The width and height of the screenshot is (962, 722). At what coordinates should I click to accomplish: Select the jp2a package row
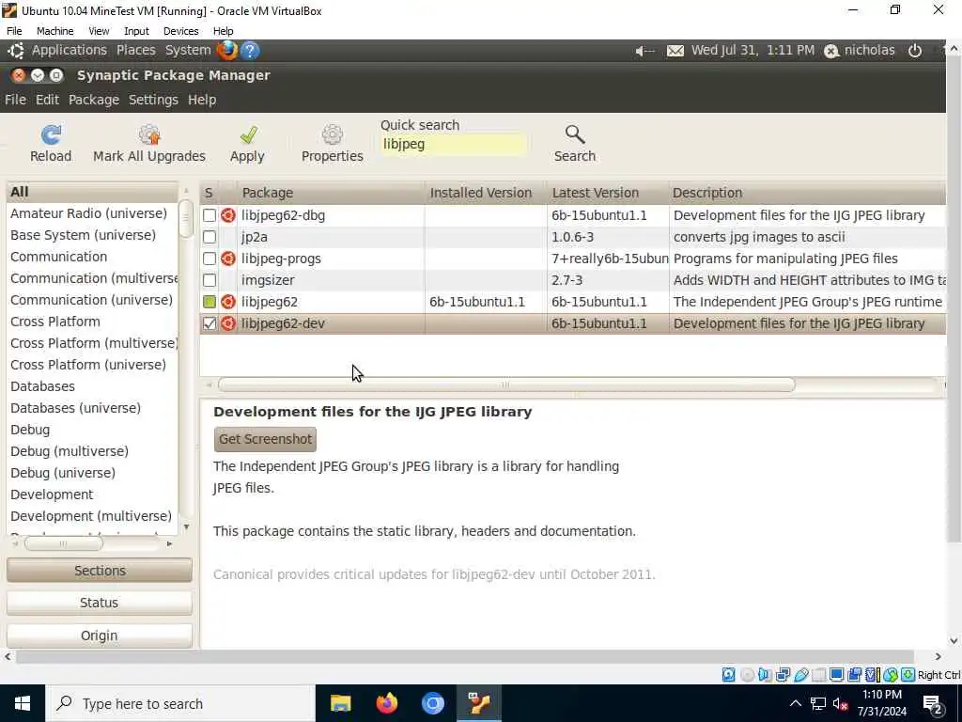point(573,237)
